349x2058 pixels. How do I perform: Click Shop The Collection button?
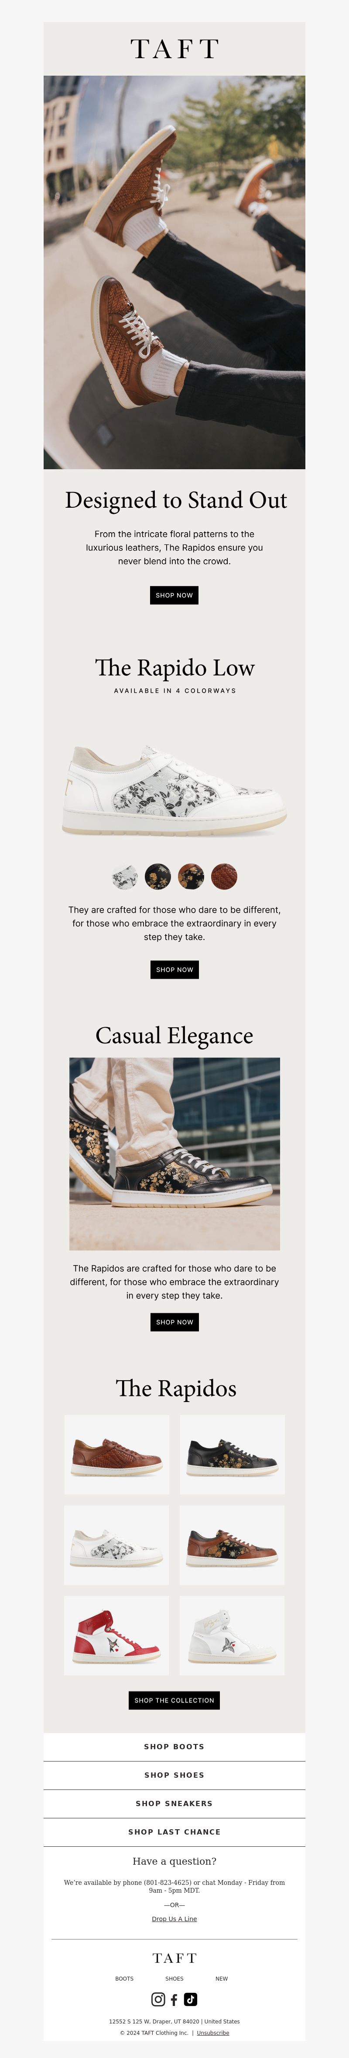174,1700
